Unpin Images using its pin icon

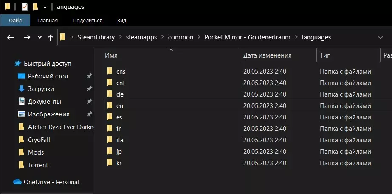coord(89,114)
